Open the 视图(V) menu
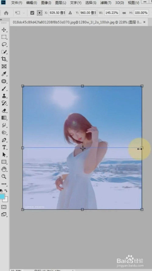Viewport: 152px width, 271px height. pyautogui.click(x=133, y=3)
